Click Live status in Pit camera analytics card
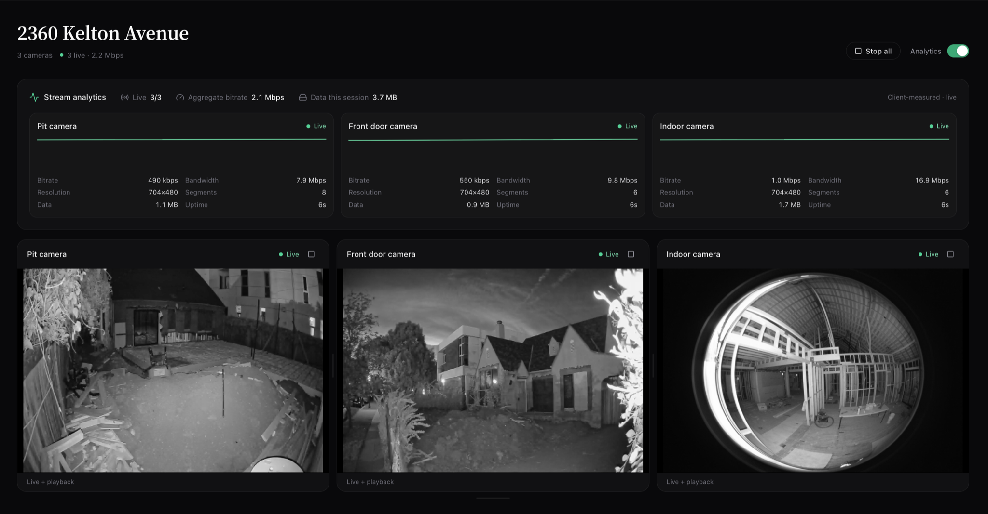The height and width of the screenshot is (514, 988). click(x=316, y=126)
